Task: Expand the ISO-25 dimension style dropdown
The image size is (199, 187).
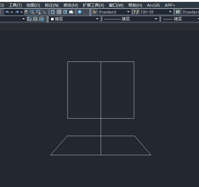Action: 170,12
